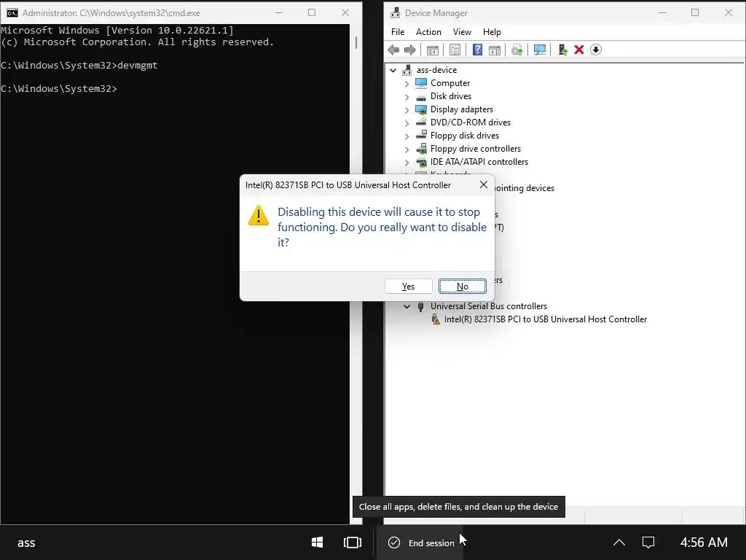Click the cmd window vertical scrollbar thumb
The height and width of the screenshot is (560, 746).
coord(356,42)
